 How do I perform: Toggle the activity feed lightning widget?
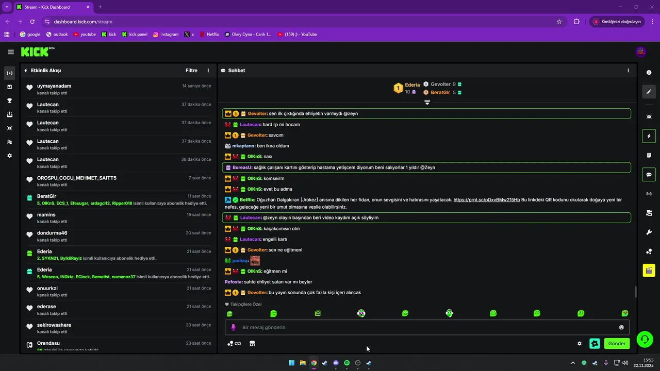[649, 136]
